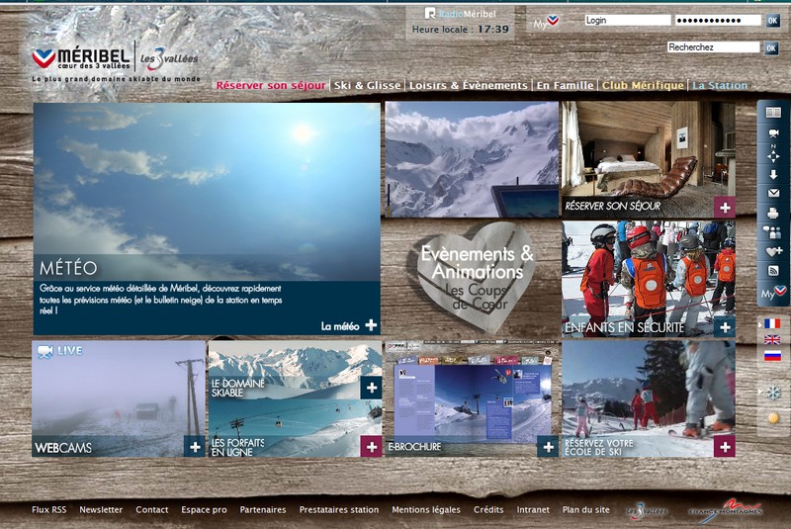Expand the Enfants en sécurité tile plus

[x=725, y=327]
